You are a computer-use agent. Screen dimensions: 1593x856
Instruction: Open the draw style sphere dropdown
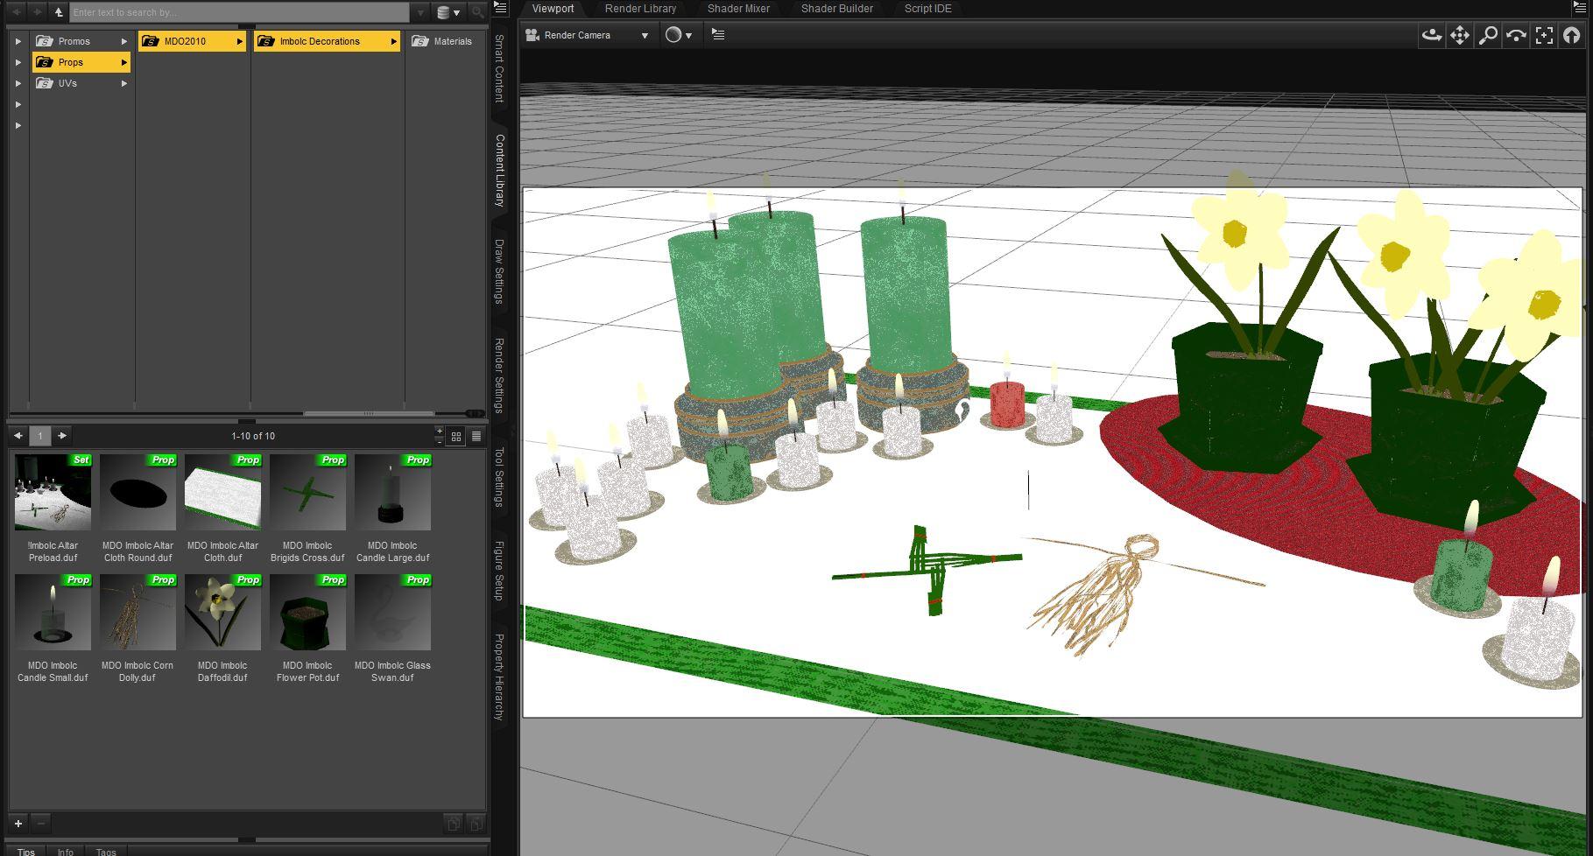coord(679,35)
